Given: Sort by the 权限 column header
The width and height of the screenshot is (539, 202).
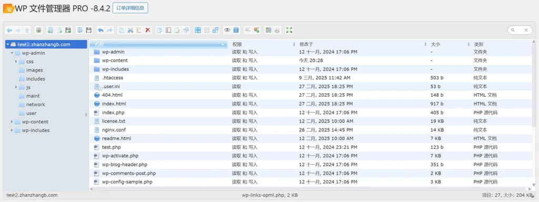Looking at the screenshot, I should 263,44.
